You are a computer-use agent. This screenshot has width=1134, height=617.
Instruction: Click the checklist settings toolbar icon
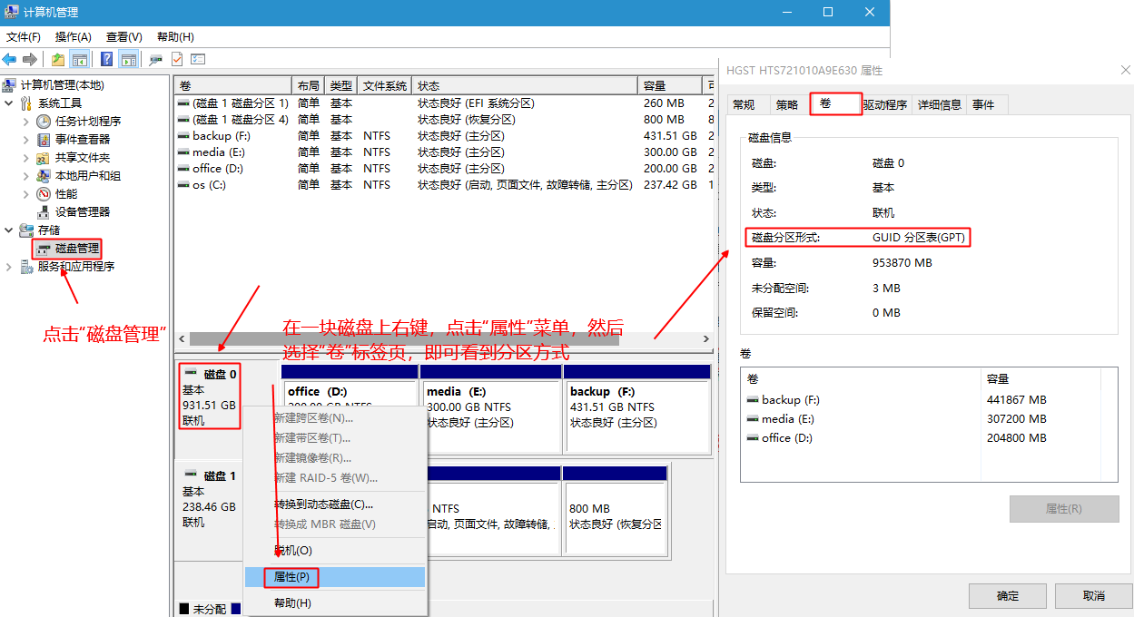coord(198,59)
